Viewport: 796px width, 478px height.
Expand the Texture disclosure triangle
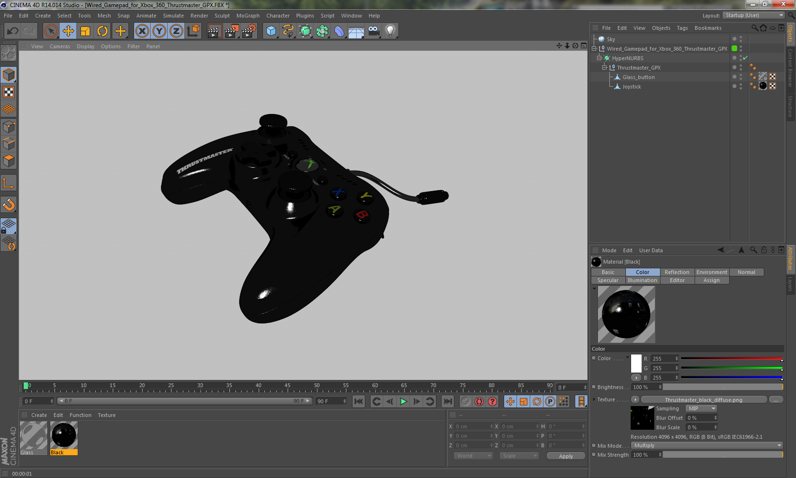pos(594,399)
